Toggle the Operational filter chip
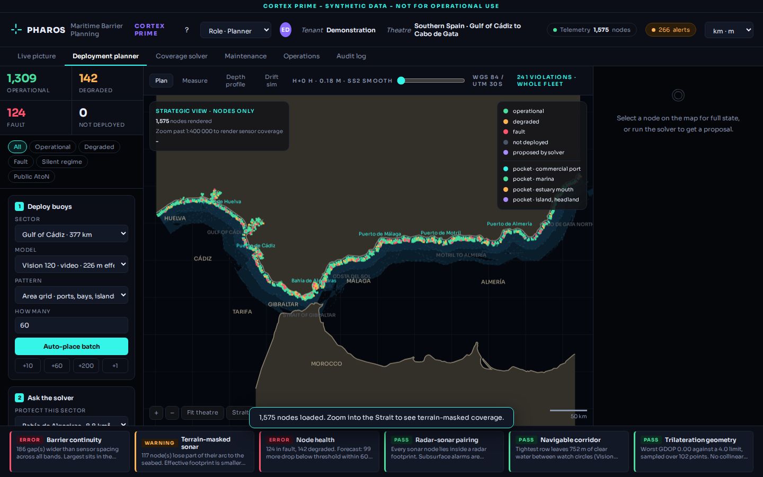 (x=52, y=147)
